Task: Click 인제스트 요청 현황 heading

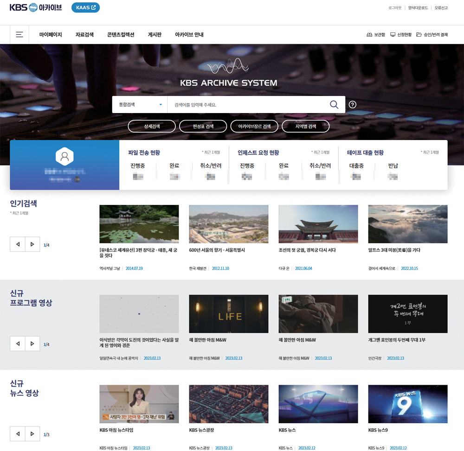Action: tap(258, 152)
